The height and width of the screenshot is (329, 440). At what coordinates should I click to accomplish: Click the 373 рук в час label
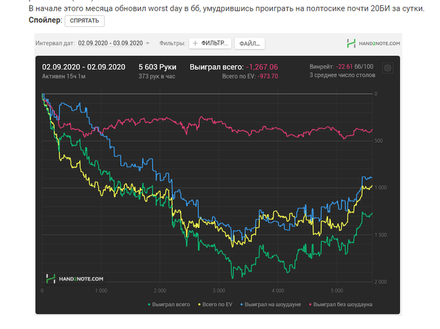tap(157, 76)
